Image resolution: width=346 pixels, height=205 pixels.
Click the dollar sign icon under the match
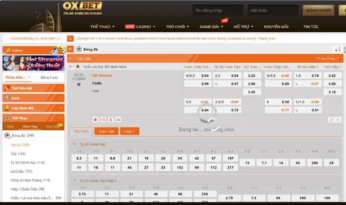(111, 119)
